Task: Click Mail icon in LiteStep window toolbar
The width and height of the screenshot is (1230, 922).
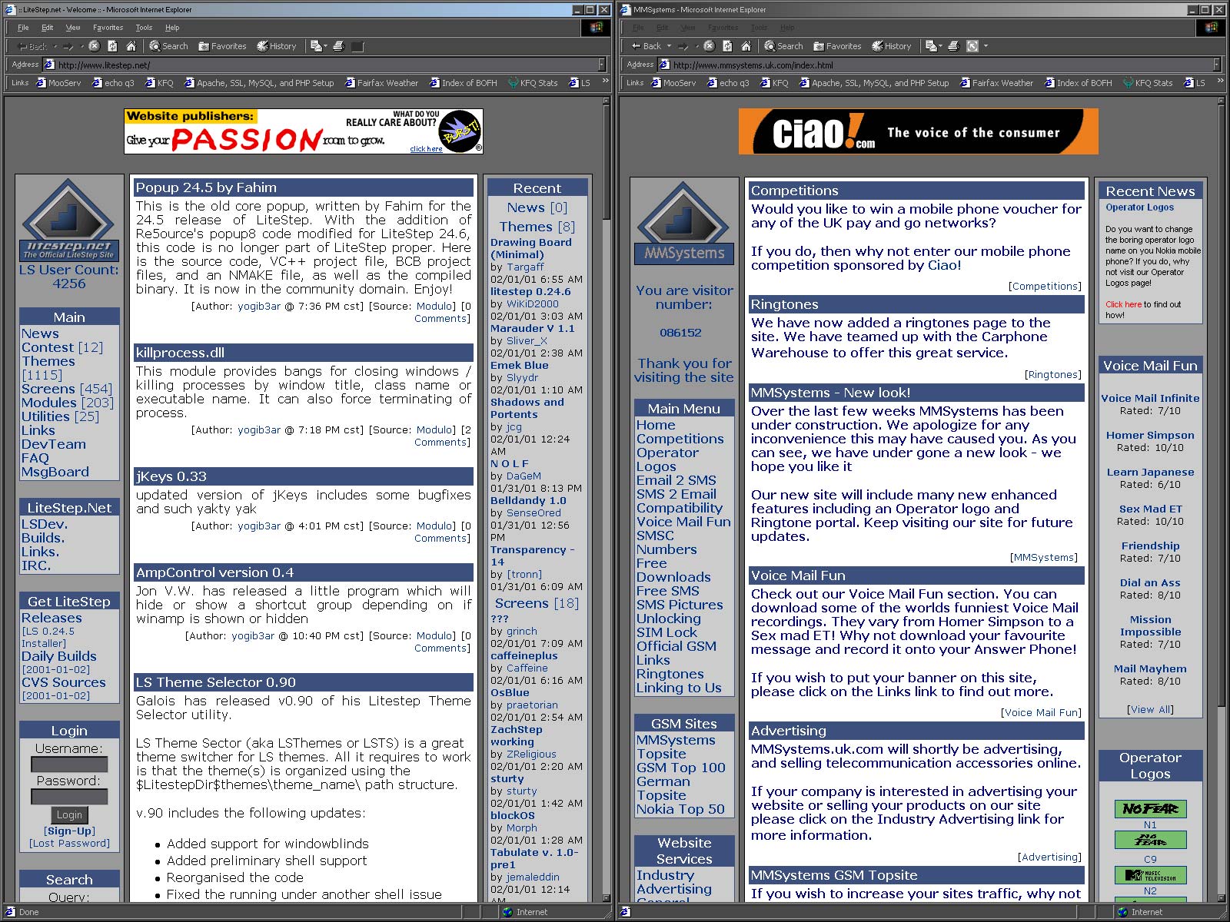Action: click(315, 46)
